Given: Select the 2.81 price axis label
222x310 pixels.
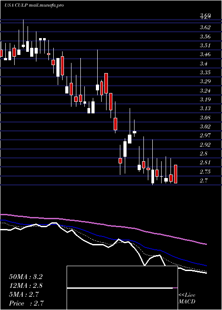Looking at the screenshot, I should click(x=205, y=163).
